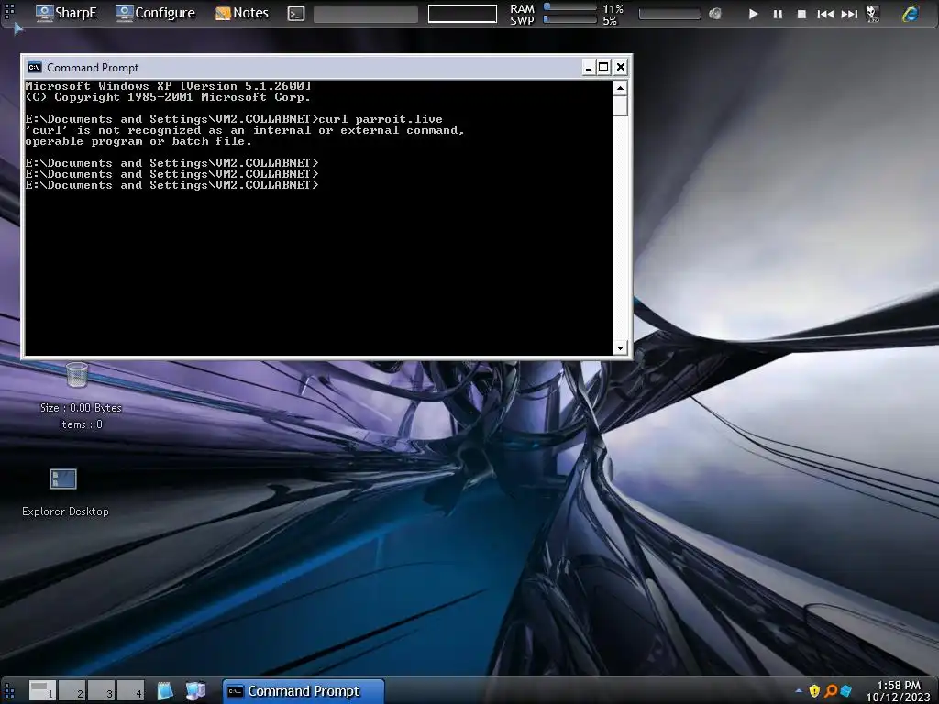Click the 'Size : 0.00 Bytes' label
Image resolution: width=939 pixels, height=704 pixels.
[81, 408]
